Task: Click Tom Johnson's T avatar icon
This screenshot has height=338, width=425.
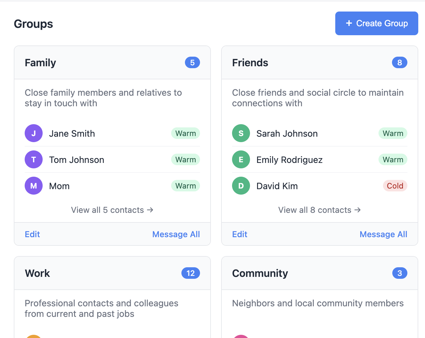Action: click(34, 159)
